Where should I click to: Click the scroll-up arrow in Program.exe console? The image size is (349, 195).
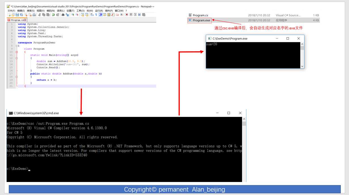tap(302, 44)
